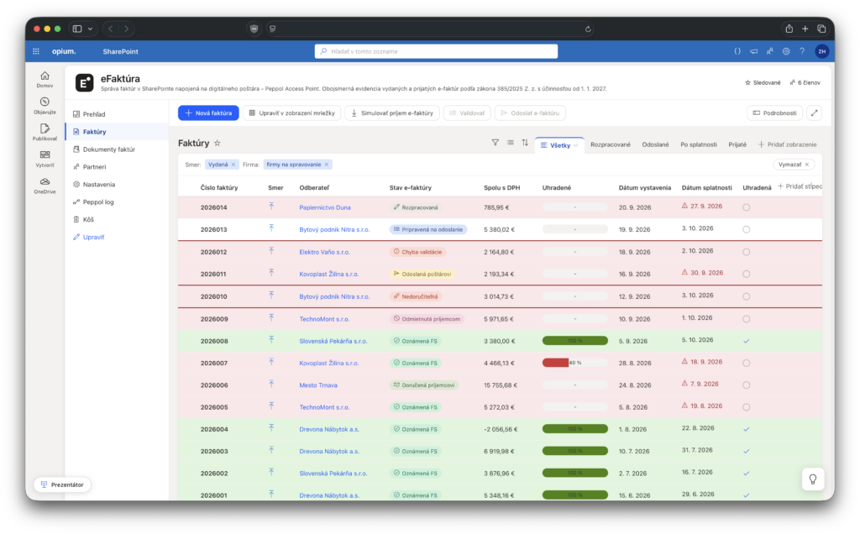Click the eFaktúra app logo
The height and width of the screenshot is (534, 860).
click(x=85, y=83)
